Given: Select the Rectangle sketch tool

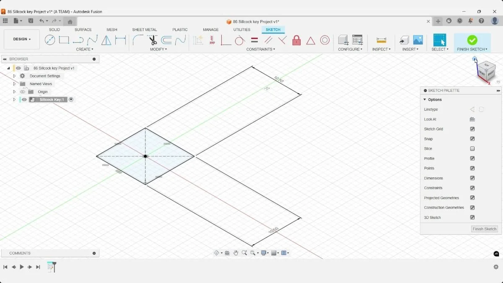Looking at the screenshot, I should (x=64, y=40).
